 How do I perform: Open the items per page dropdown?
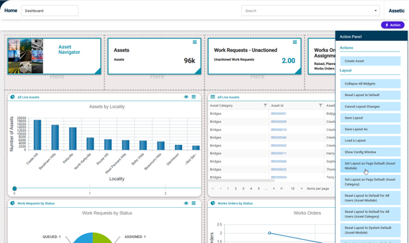301,188
